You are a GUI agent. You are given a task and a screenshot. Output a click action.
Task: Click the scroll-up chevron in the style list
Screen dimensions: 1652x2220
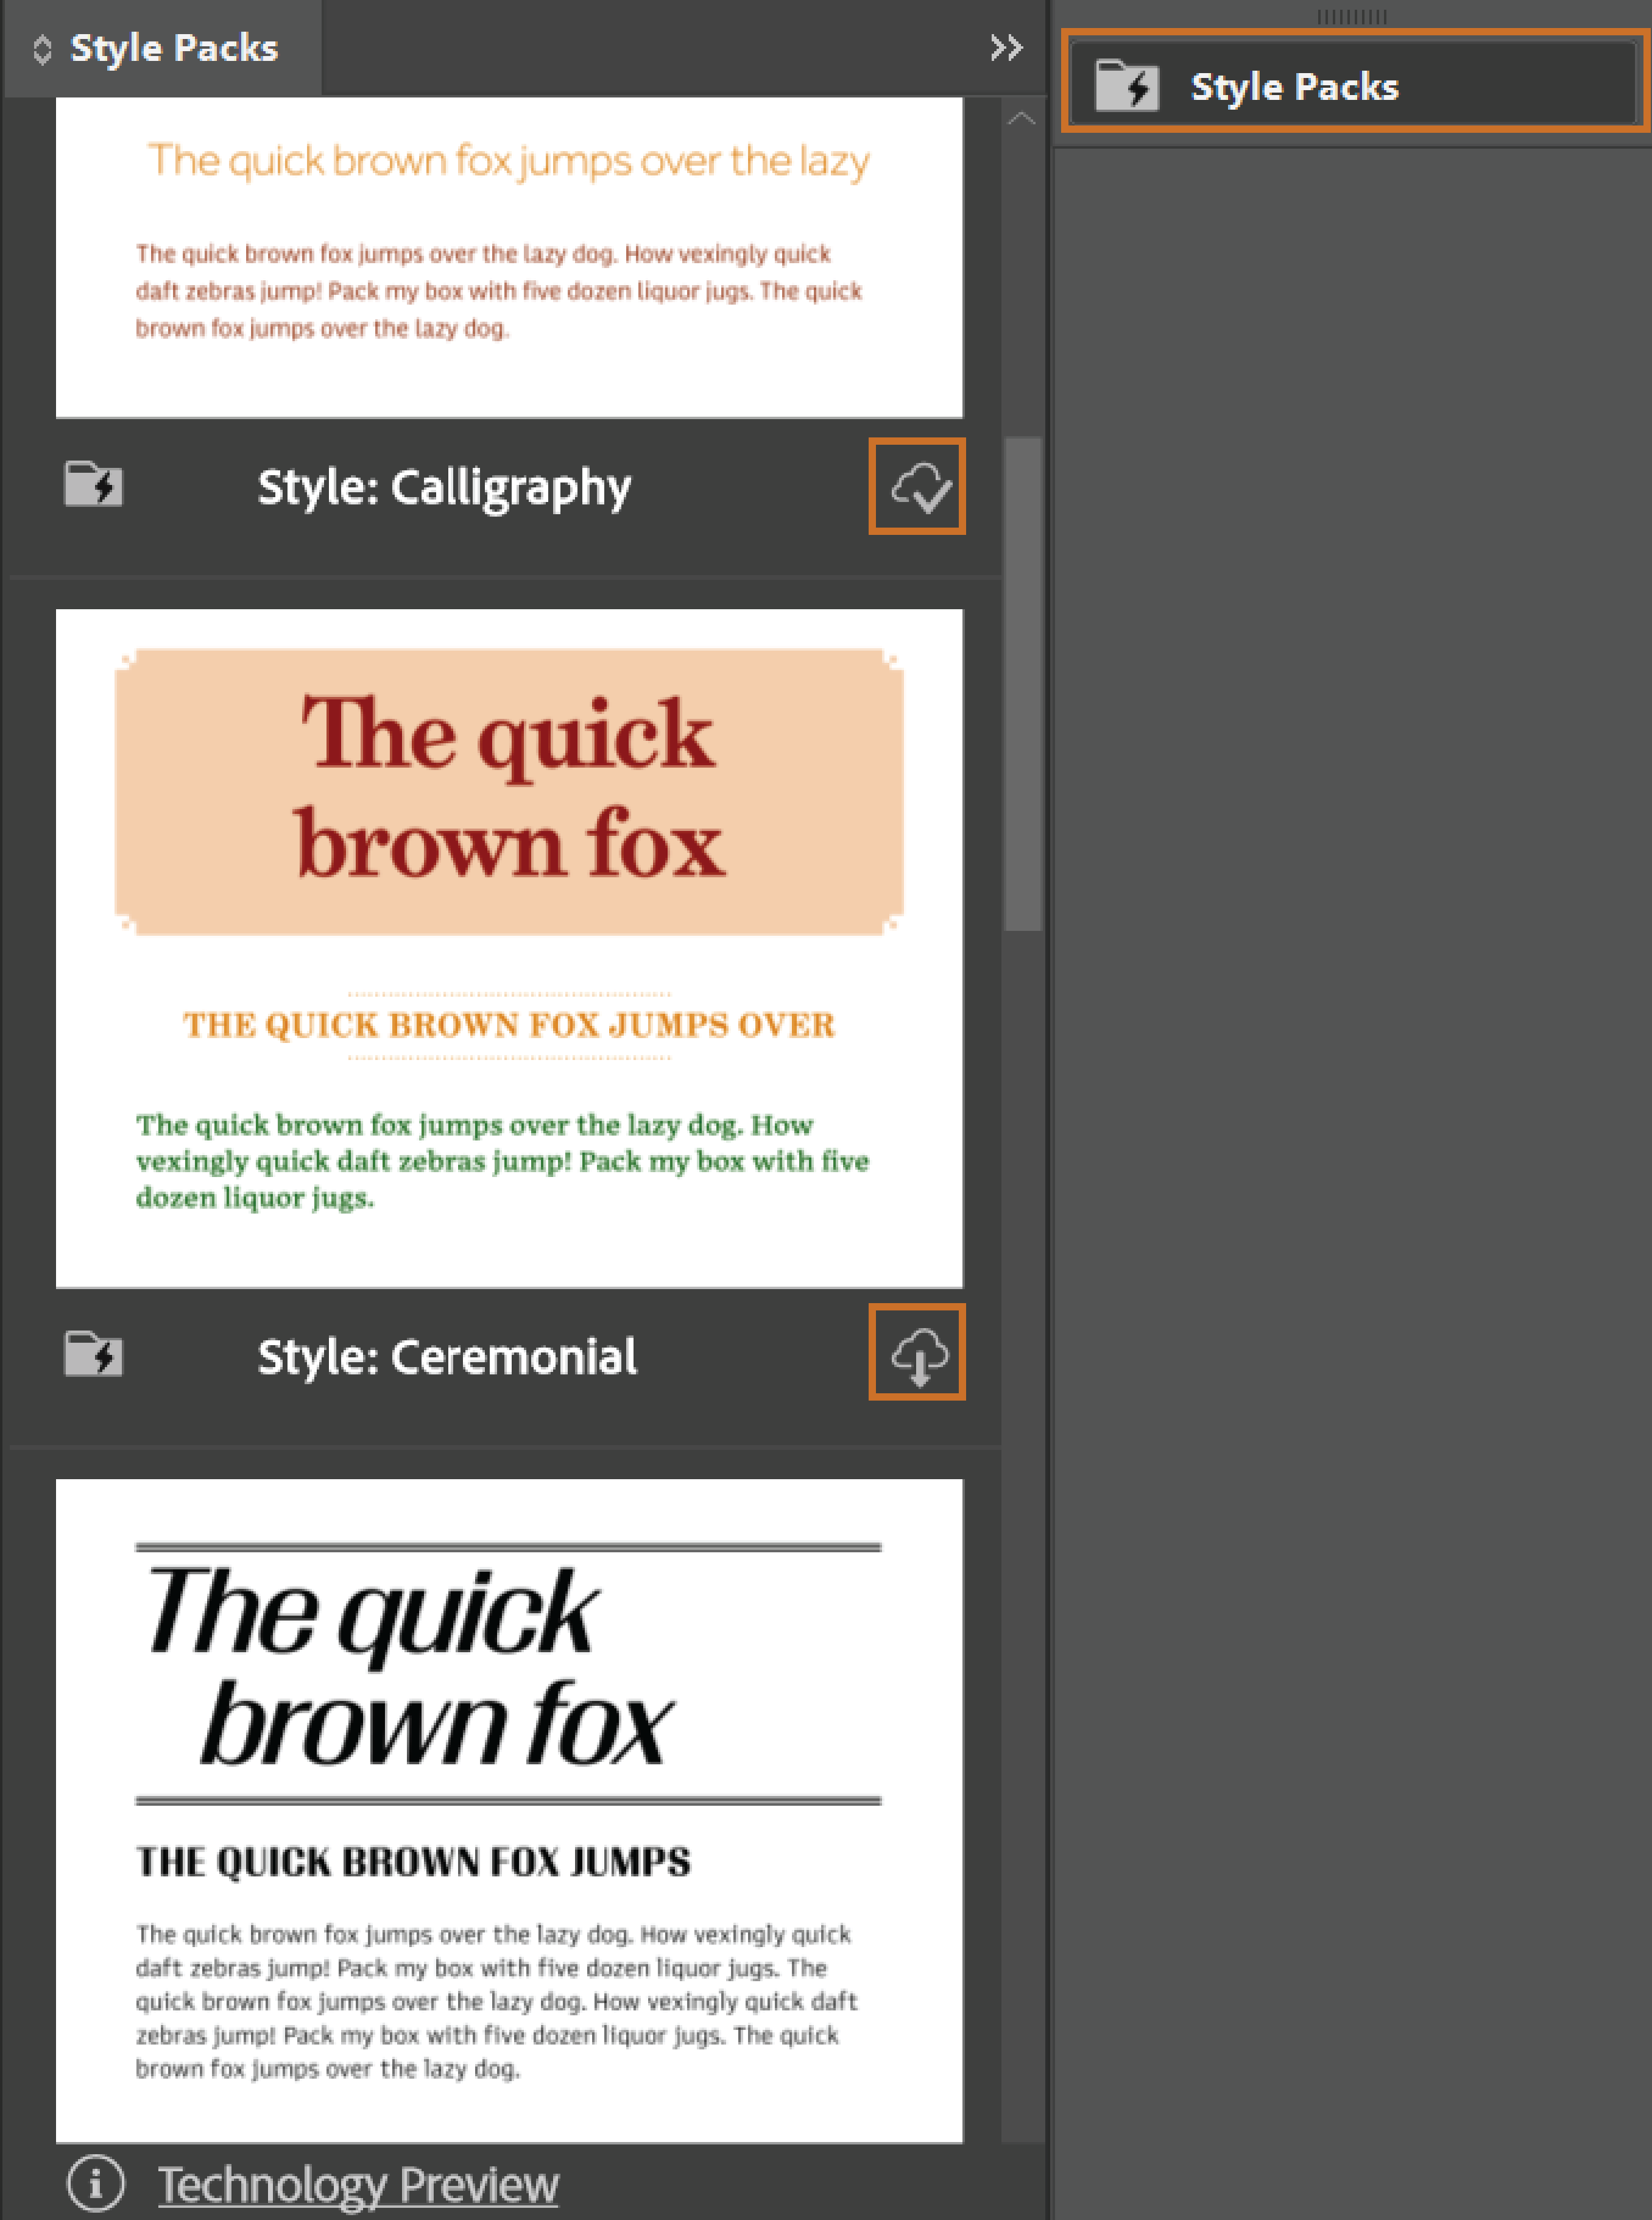(x=1020, y=116)
